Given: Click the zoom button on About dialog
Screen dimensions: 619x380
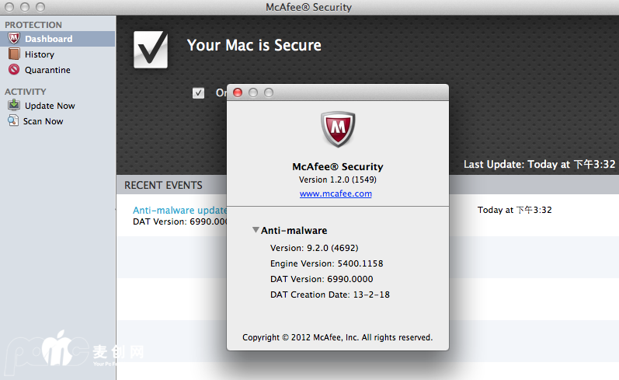Looking at the screenshot, I should click(x=269, y=92).
